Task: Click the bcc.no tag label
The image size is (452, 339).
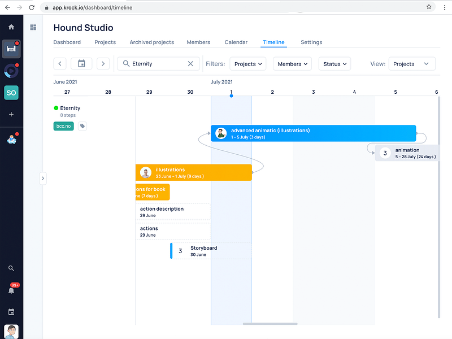Action: pyautogui.click(x=64, y=126)
